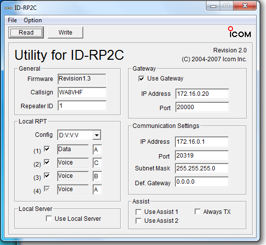Click slot (2) Voice type field

click(x=73, y=163)
